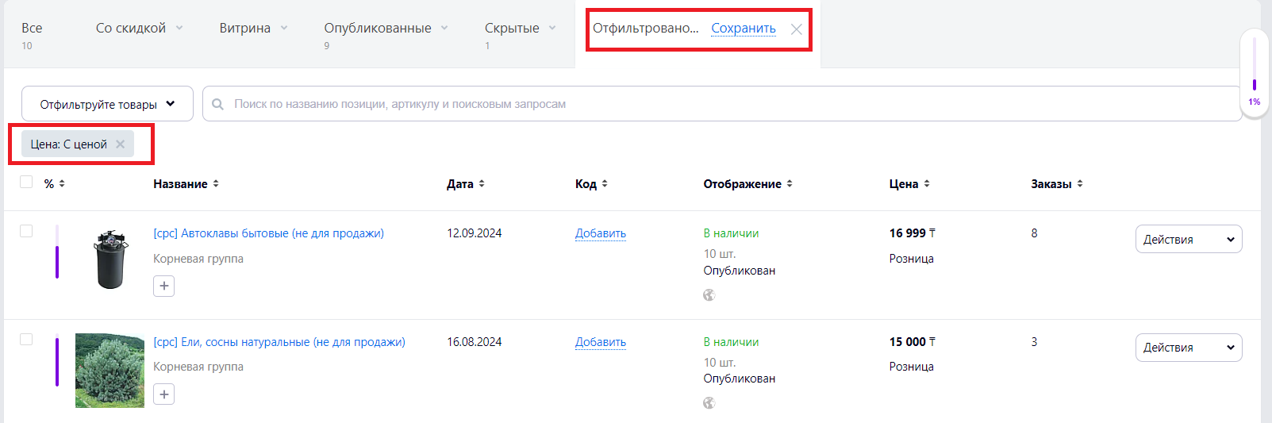This screenshot has height=423, width=1272.
Task: Click the globe icon in Ели, сосны row
Action: [709, 403]
